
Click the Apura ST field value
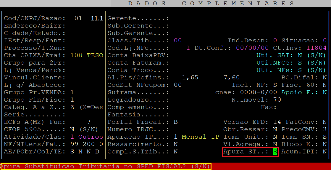coord(275,152)
